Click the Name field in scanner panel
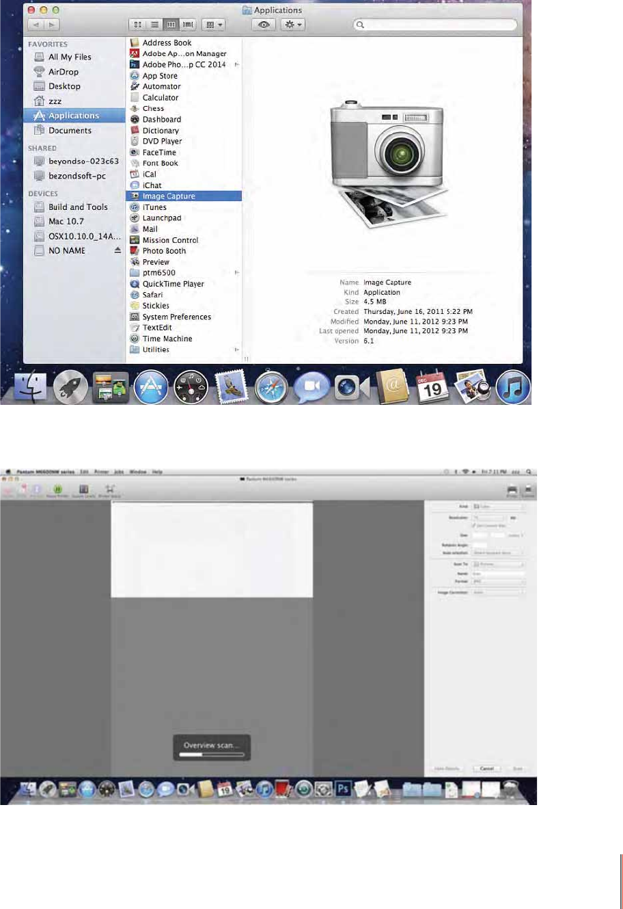This screenshot has width=623, height=909. [x=499, y=573]
